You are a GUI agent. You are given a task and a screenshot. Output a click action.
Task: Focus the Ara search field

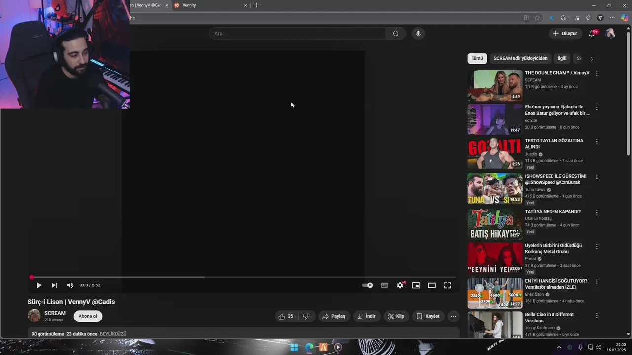[x=297, y=34]
